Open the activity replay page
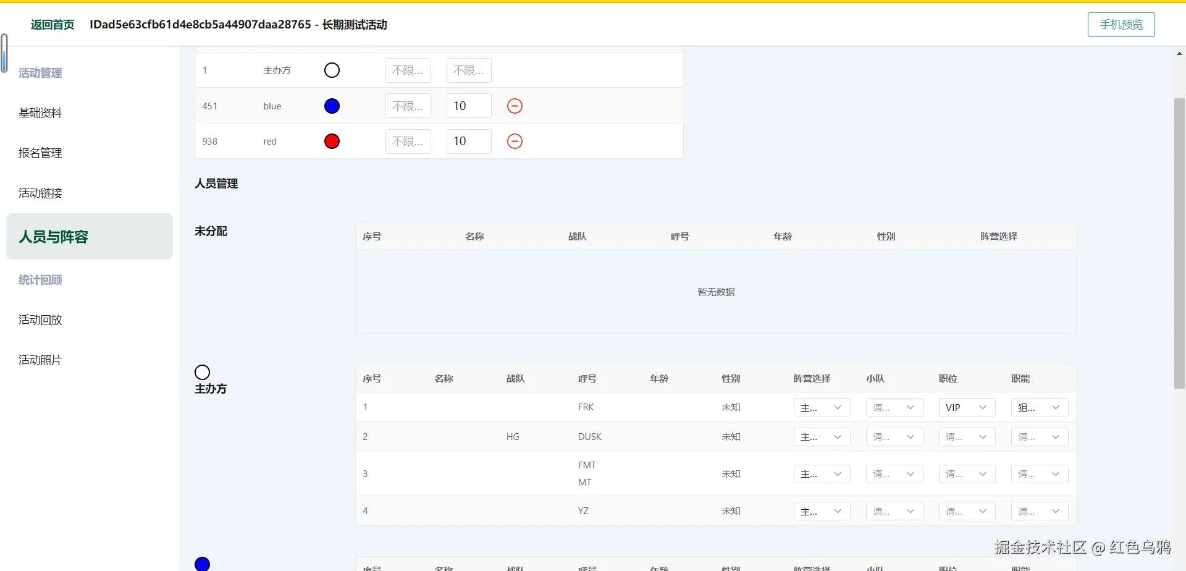The height and width of the screenshot is (571, 1186). 40,320
